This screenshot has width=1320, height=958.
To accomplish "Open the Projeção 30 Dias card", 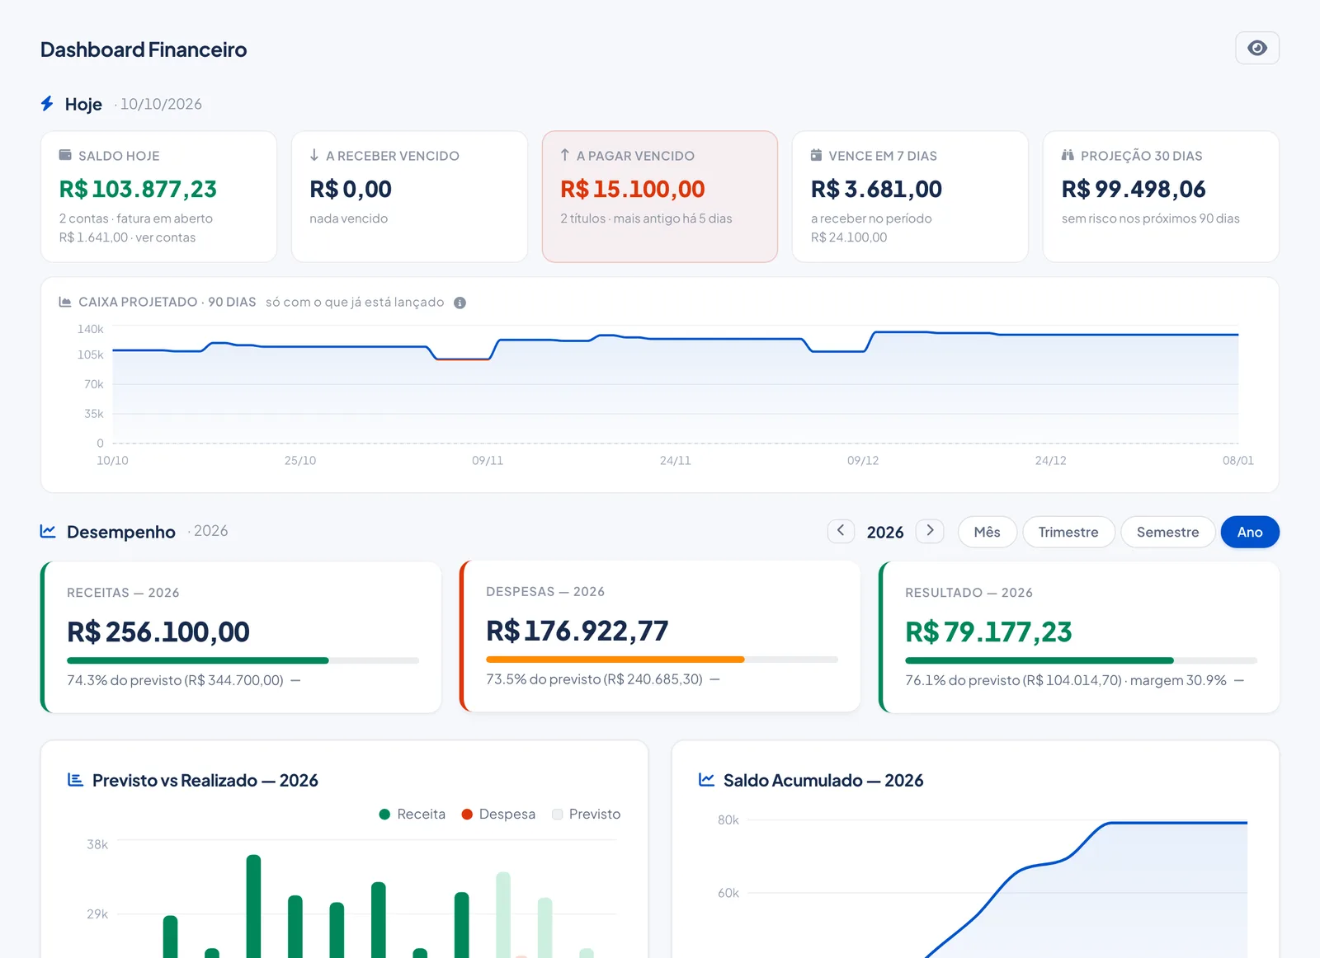I will (1161, 196).
